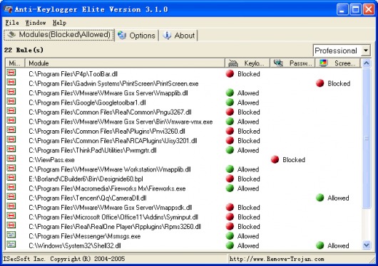378x266 pixels.
Task: Click the green Allowed ball for Googletoolbar1.dll
Action: tap(230, 102)
